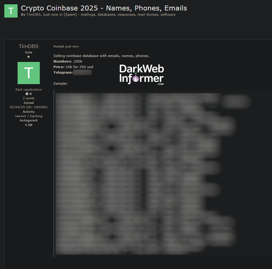This screenshot has height=269, width=272.
Task: Click the small green T avatar beside the title
Action: tap(11, 11)
